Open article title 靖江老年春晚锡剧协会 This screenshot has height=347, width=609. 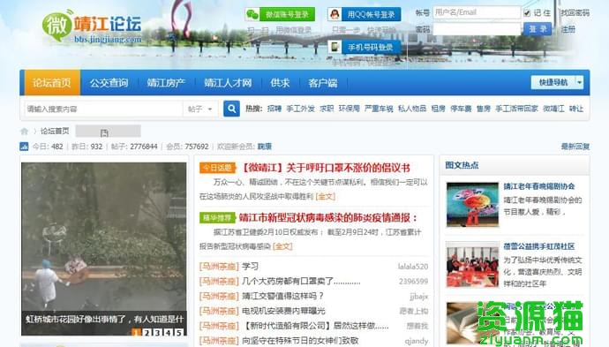click(539, 186)
